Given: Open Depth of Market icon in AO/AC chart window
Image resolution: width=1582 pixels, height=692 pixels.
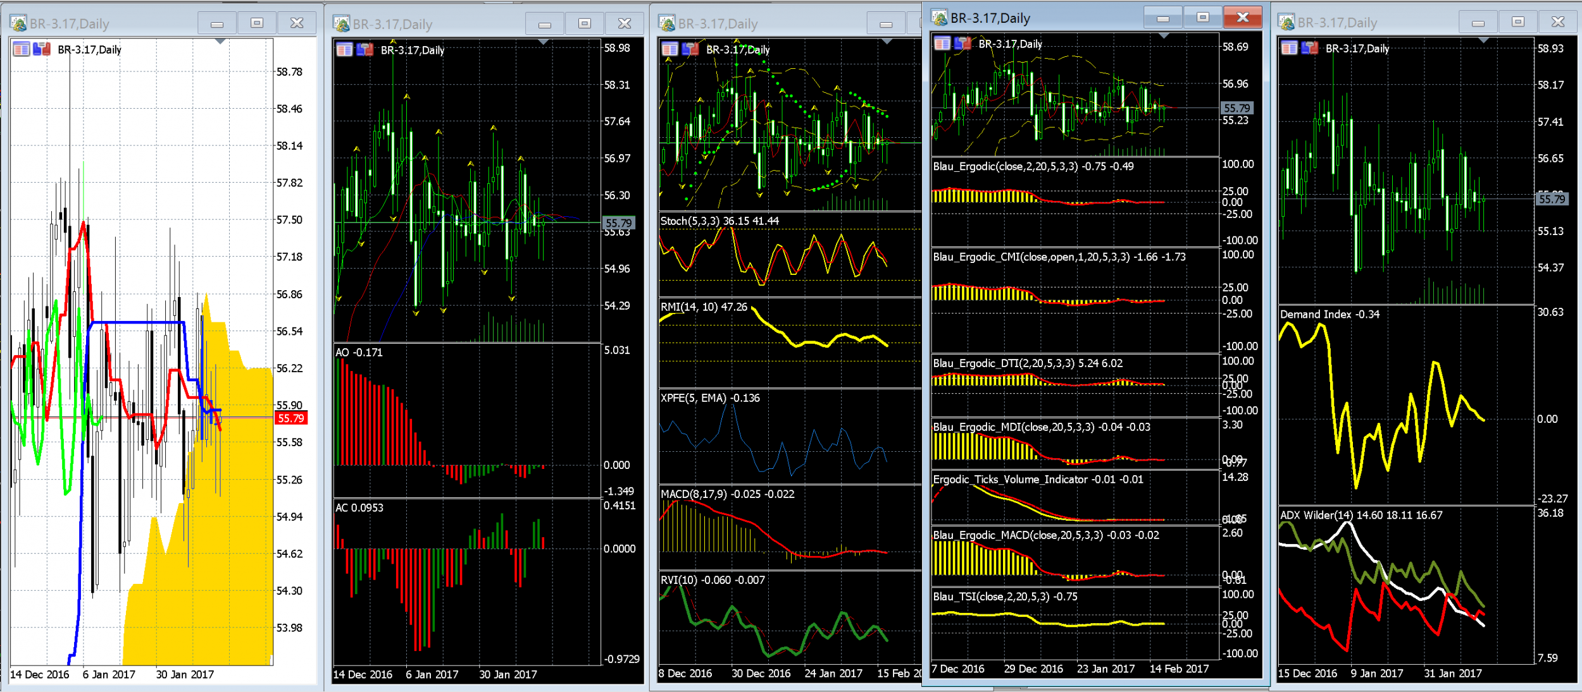Looking at the screenshot, I should coord(344,50).
